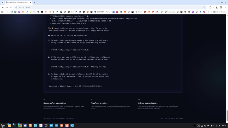228x128 pixels.
Task: Click the page vertical scrollbar thumb
Action: (227, 116)
